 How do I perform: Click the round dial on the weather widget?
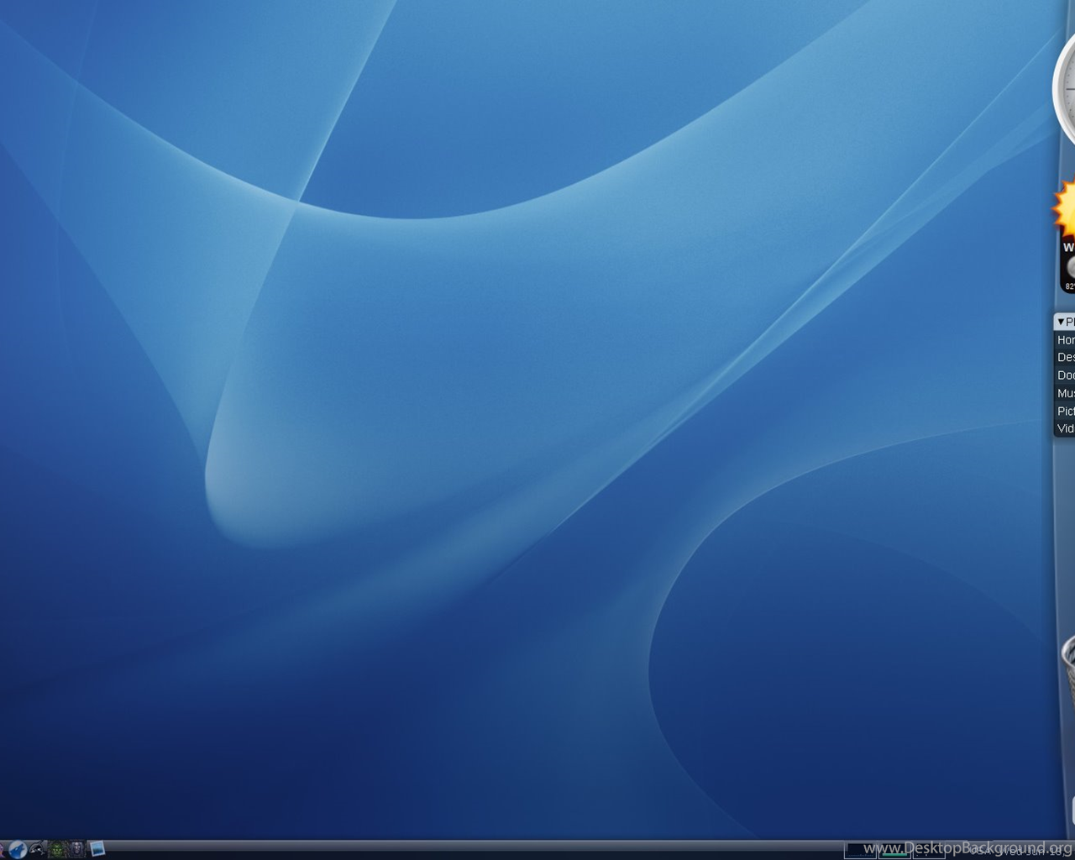coord(1070,267)
